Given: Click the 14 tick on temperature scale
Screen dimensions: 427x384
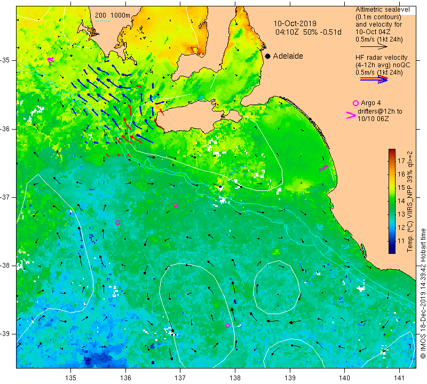Looking at the screenshot, I should (401, 201).
